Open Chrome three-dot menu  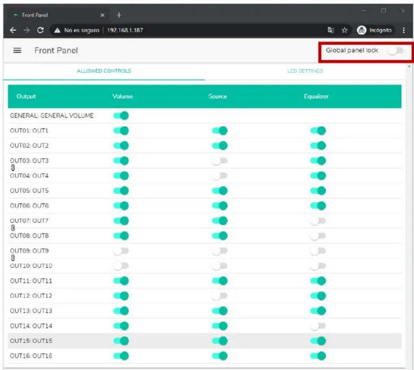[404, 30]
